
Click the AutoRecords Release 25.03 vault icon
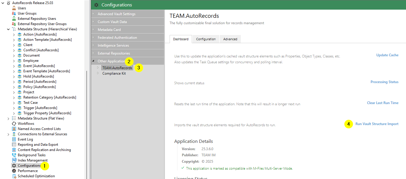[8, 3]
